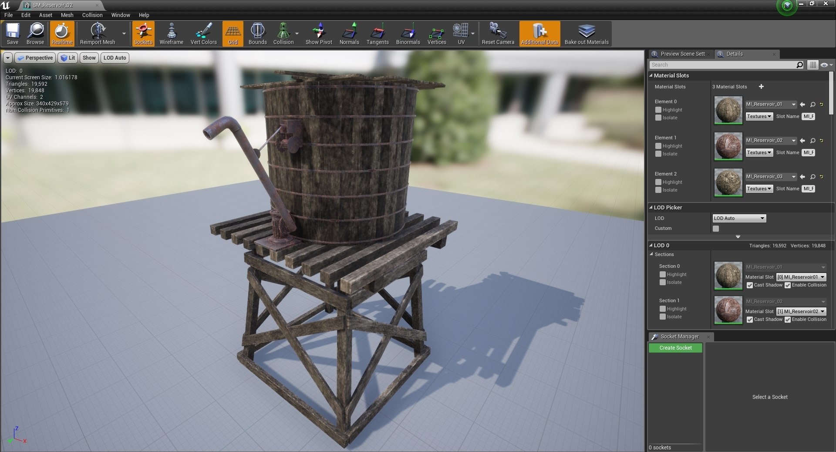This screenshot has width=836, height=452.
Task: Reset Element 2 material to default
Action: [822, 177]
